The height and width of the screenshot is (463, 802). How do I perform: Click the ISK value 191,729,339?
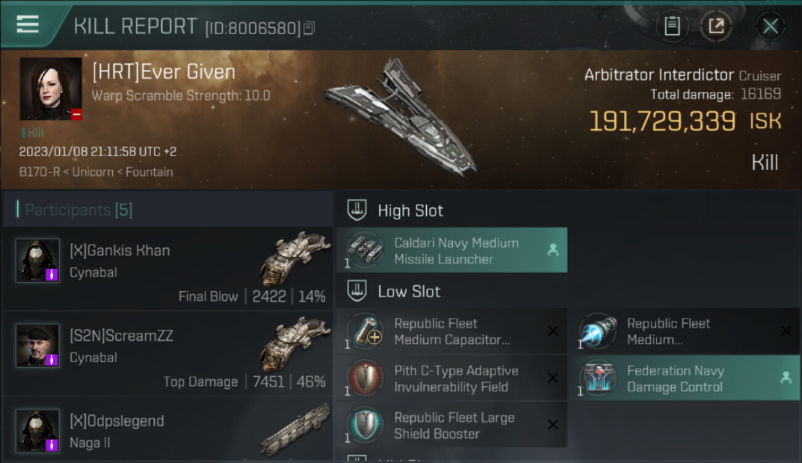coord(662,121)
